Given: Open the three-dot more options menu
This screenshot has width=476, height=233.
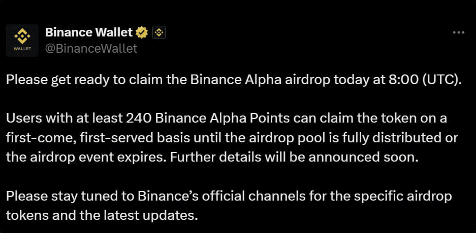Looking at the screenshot, I should pyautogui.click(x=458, y=32).
